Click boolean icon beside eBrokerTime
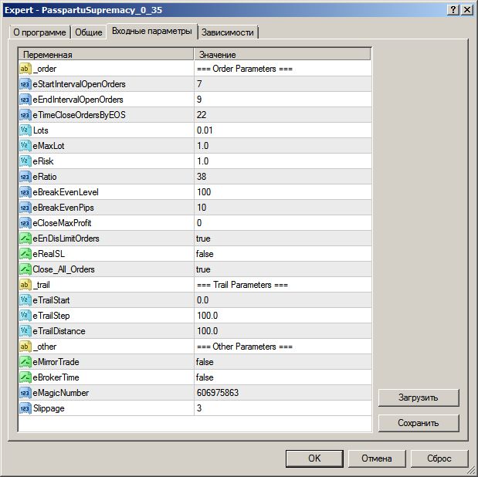Screen dimensions: 478x477 (x=25, y=377)
